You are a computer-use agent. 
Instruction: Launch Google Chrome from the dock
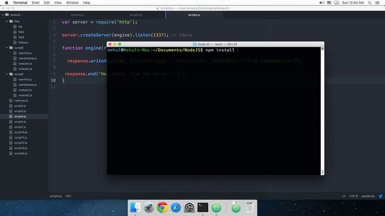(162, 208)
